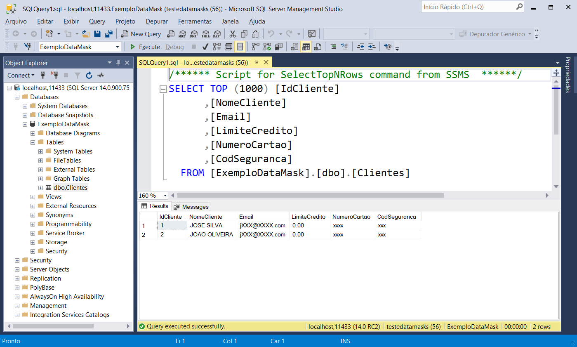577x347 pixels.
Task: Save the query with the floppy disk icon
Action: click(x=97, y=34)
